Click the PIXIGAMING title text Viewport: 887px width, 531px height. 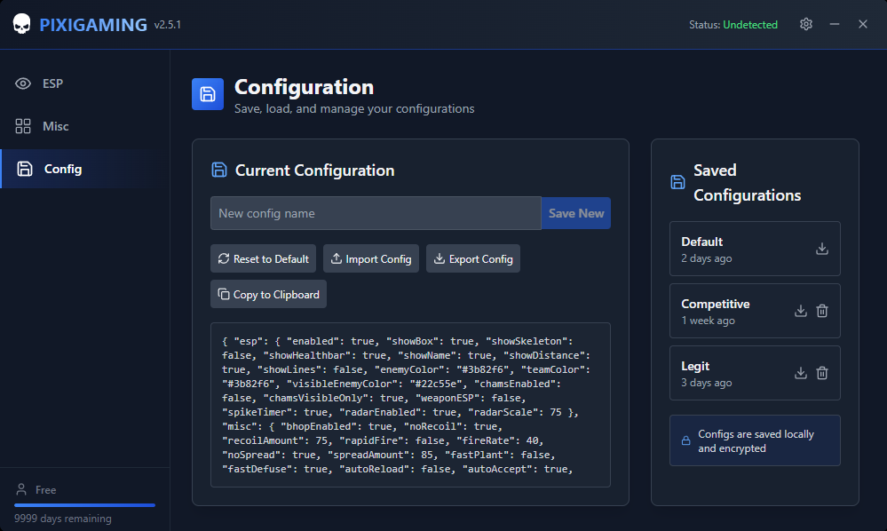93,25
